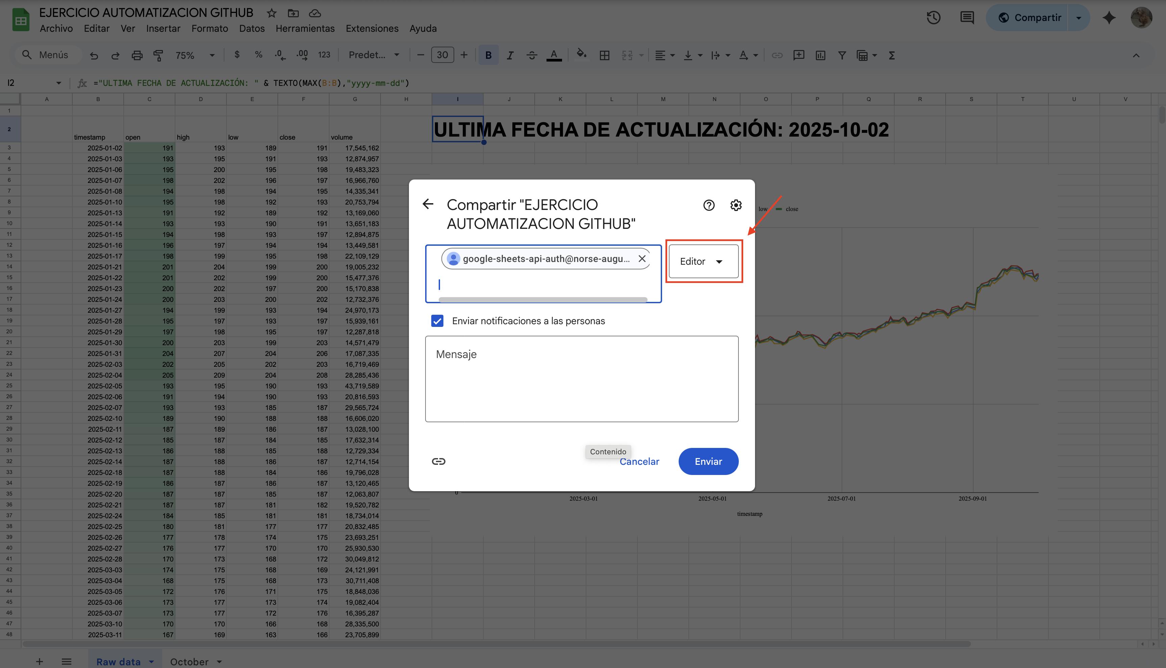Viewport: 1166px width, 668px height.
Task: Open the Predet... font dropdown
Action: click(373, 55)
